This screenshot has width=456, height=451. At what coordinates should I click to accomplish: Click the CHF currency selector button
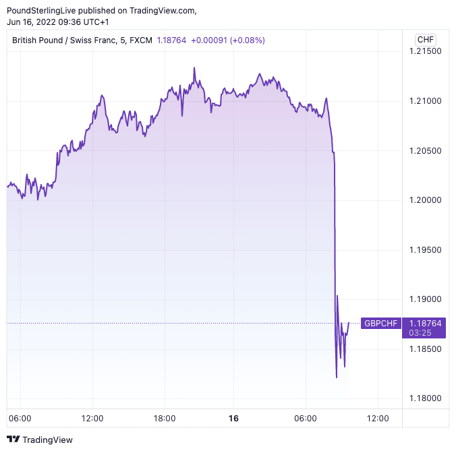[426, 39]
